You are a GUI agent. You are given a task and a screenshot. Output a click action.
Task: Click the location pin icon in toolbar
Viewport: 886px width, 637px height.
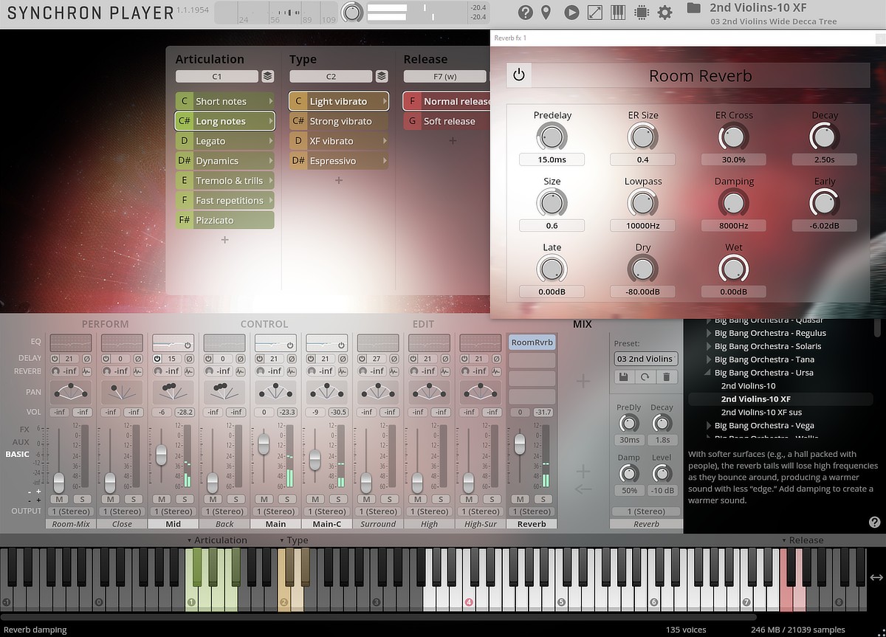[x=546, y=12]
